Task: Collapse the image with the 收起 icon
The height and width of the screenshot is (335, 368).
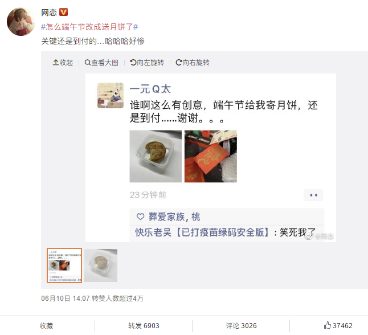Action: (x=63, y=63)
